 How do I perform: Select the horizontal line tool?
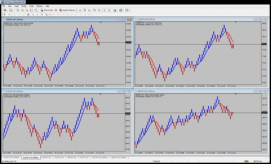20,14
